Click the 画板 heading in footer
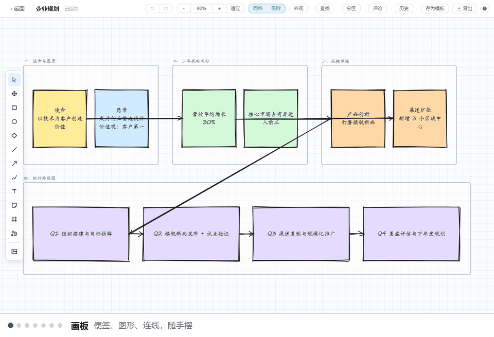Image resolution: width=494 pixels, height=337 pixels. [x=80, y=326]
